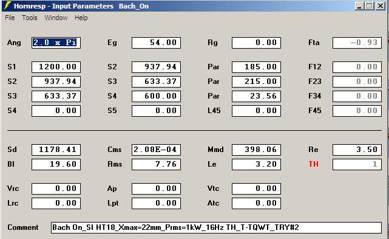
Task: Click the Comment label
Action: [23, 227]
